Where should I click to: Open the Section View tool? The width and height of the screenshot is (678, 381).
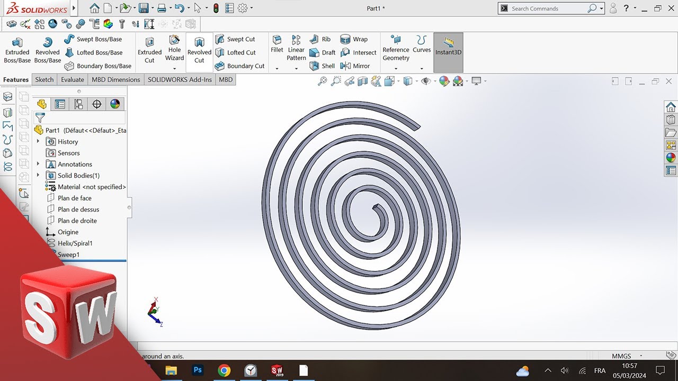pos(362,81)
